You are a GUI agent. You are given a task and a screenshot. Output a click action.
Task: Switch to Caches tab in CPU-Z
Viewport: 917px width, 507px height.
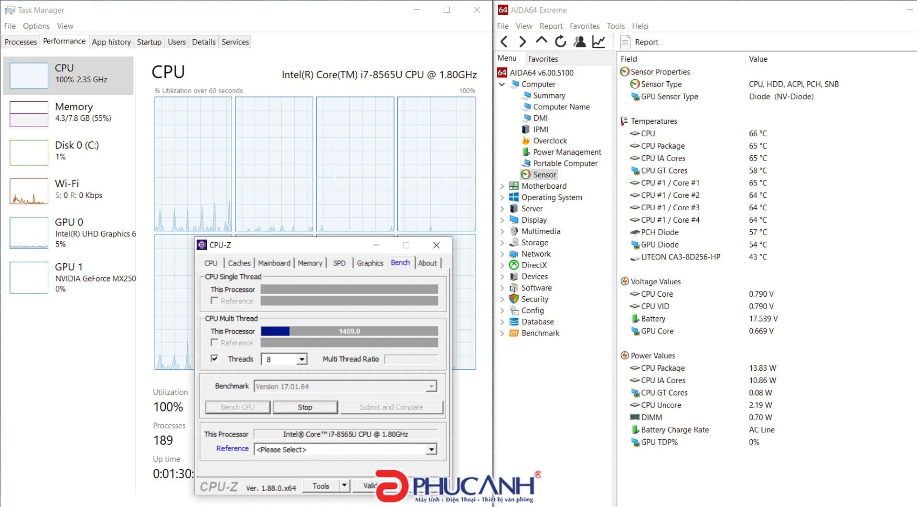coord(239,263)
